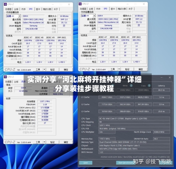This screenshot has width=176, height=169.
Task: Click the L3 Cache 25.6 ns latency field
Action: pos(162,111)
